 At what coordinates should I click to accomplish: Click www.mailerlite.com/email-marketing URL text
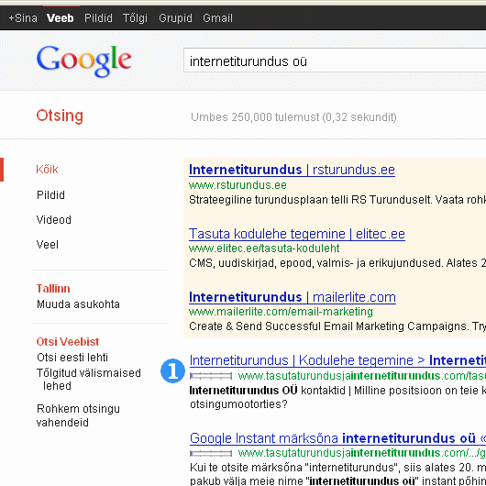pos(281,312)
